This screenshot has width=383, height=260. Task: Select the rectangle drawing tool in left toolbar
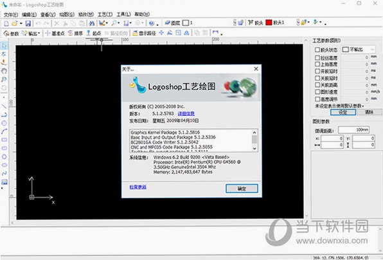4,140
